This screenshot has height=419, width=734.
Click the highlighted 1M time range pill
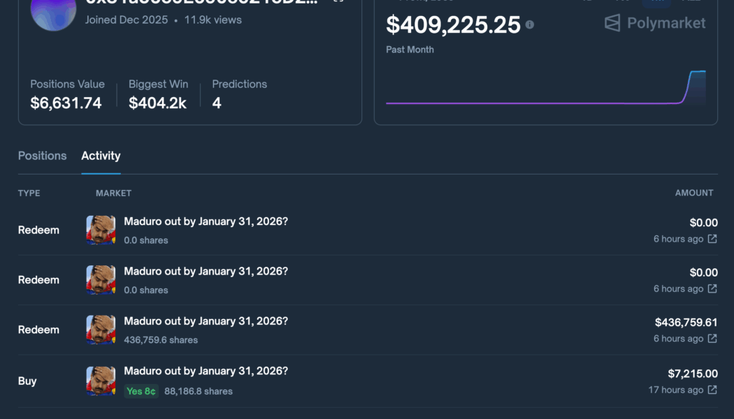tap(657, 2)
